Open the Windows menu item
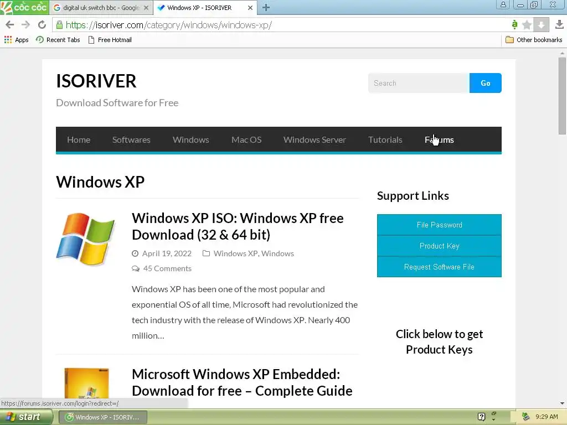The height and width of the screenshot is (425, 567). point(191,140)
